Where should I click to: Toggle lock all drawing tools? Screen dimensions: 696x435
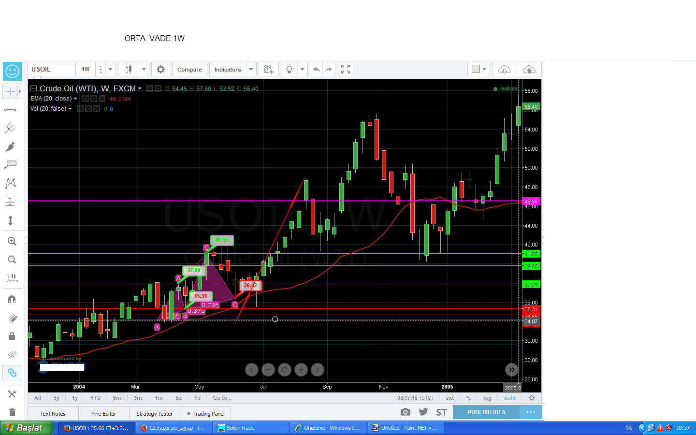point(12,336)
